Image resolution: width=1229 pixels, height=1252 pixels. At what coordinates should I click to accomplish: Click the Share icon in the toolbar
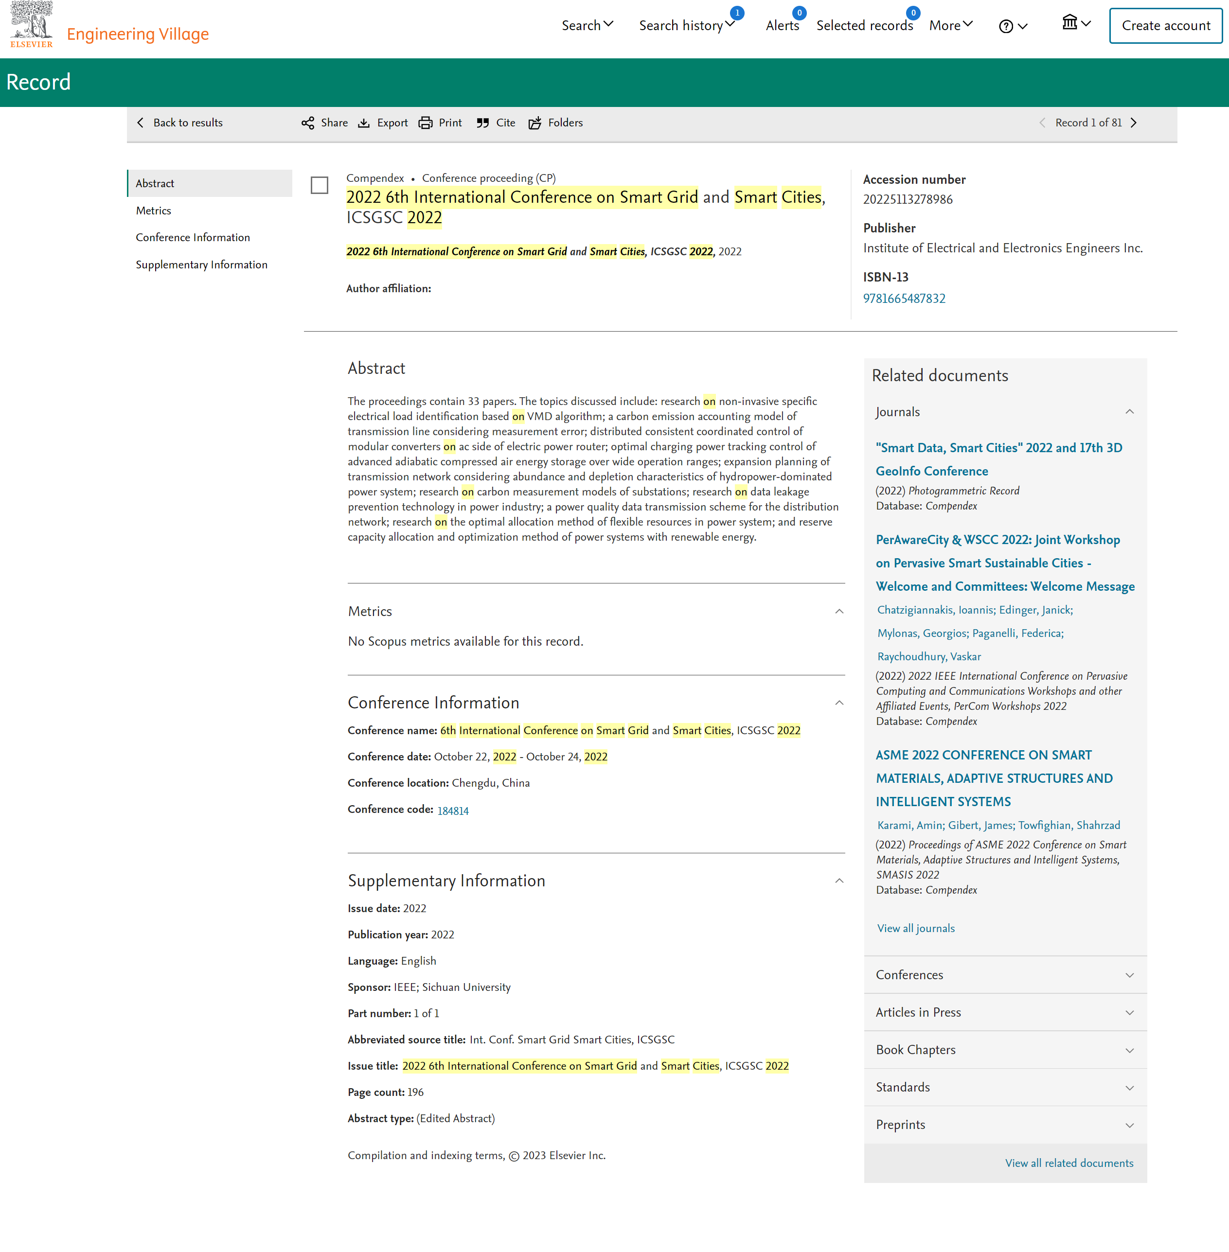pyautogui.click(x=308, y=123)
